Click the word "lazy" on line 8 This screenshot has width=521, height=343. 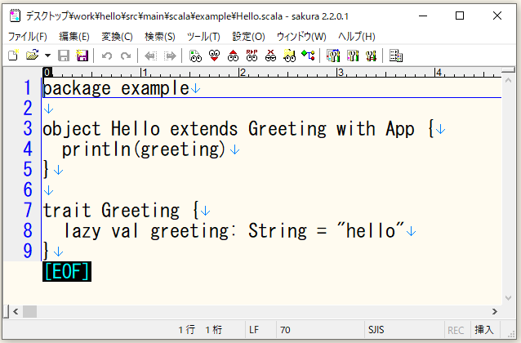coord(82,231)
